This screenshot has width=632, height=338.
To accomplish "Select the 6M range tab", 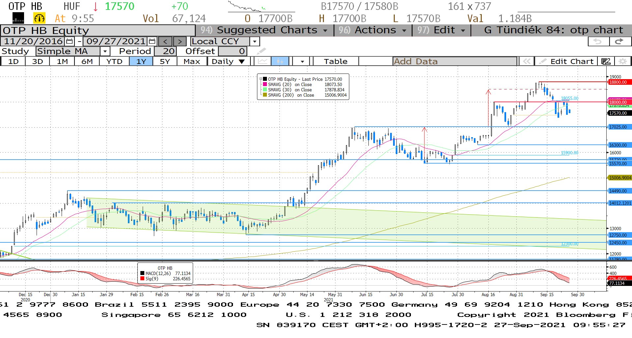I will [87, 61].
